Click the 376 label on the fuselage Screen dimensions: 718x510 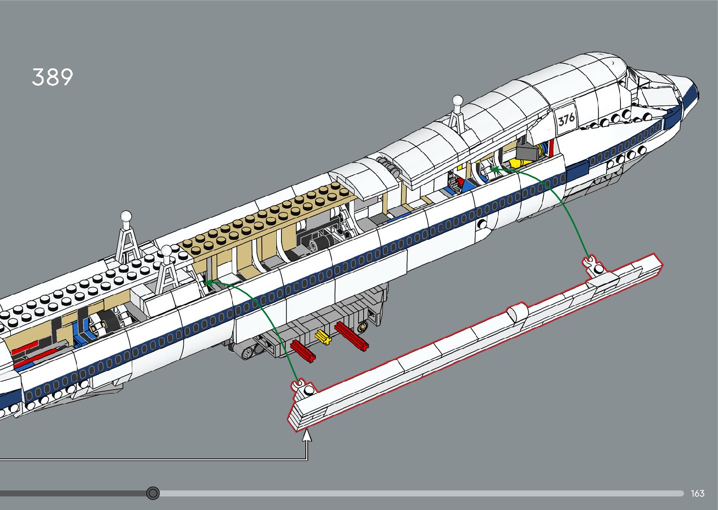(566, 119)
